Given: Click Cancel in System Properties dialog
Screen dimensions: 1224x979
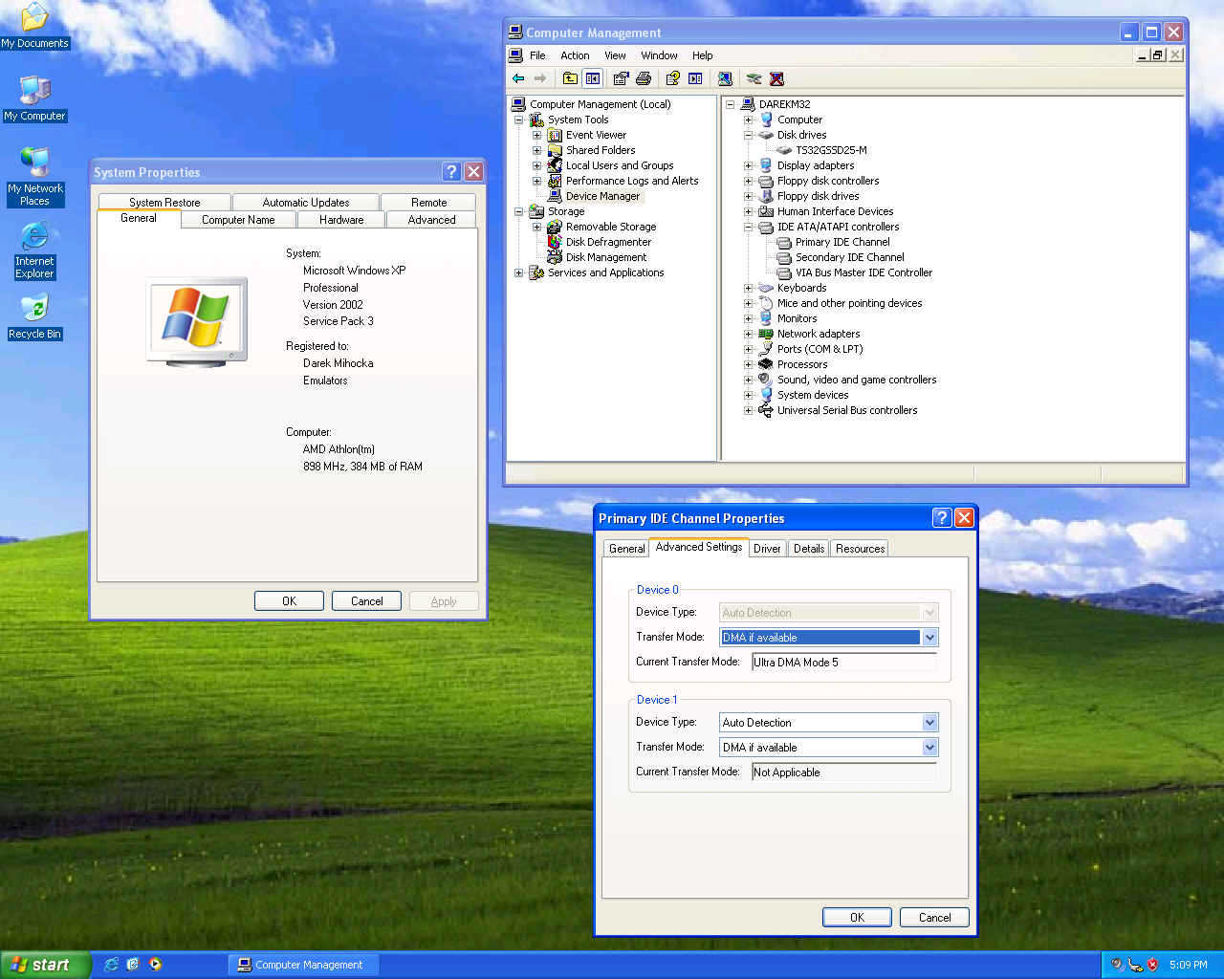Looking at the screenshot, I should tap(366, 601).
